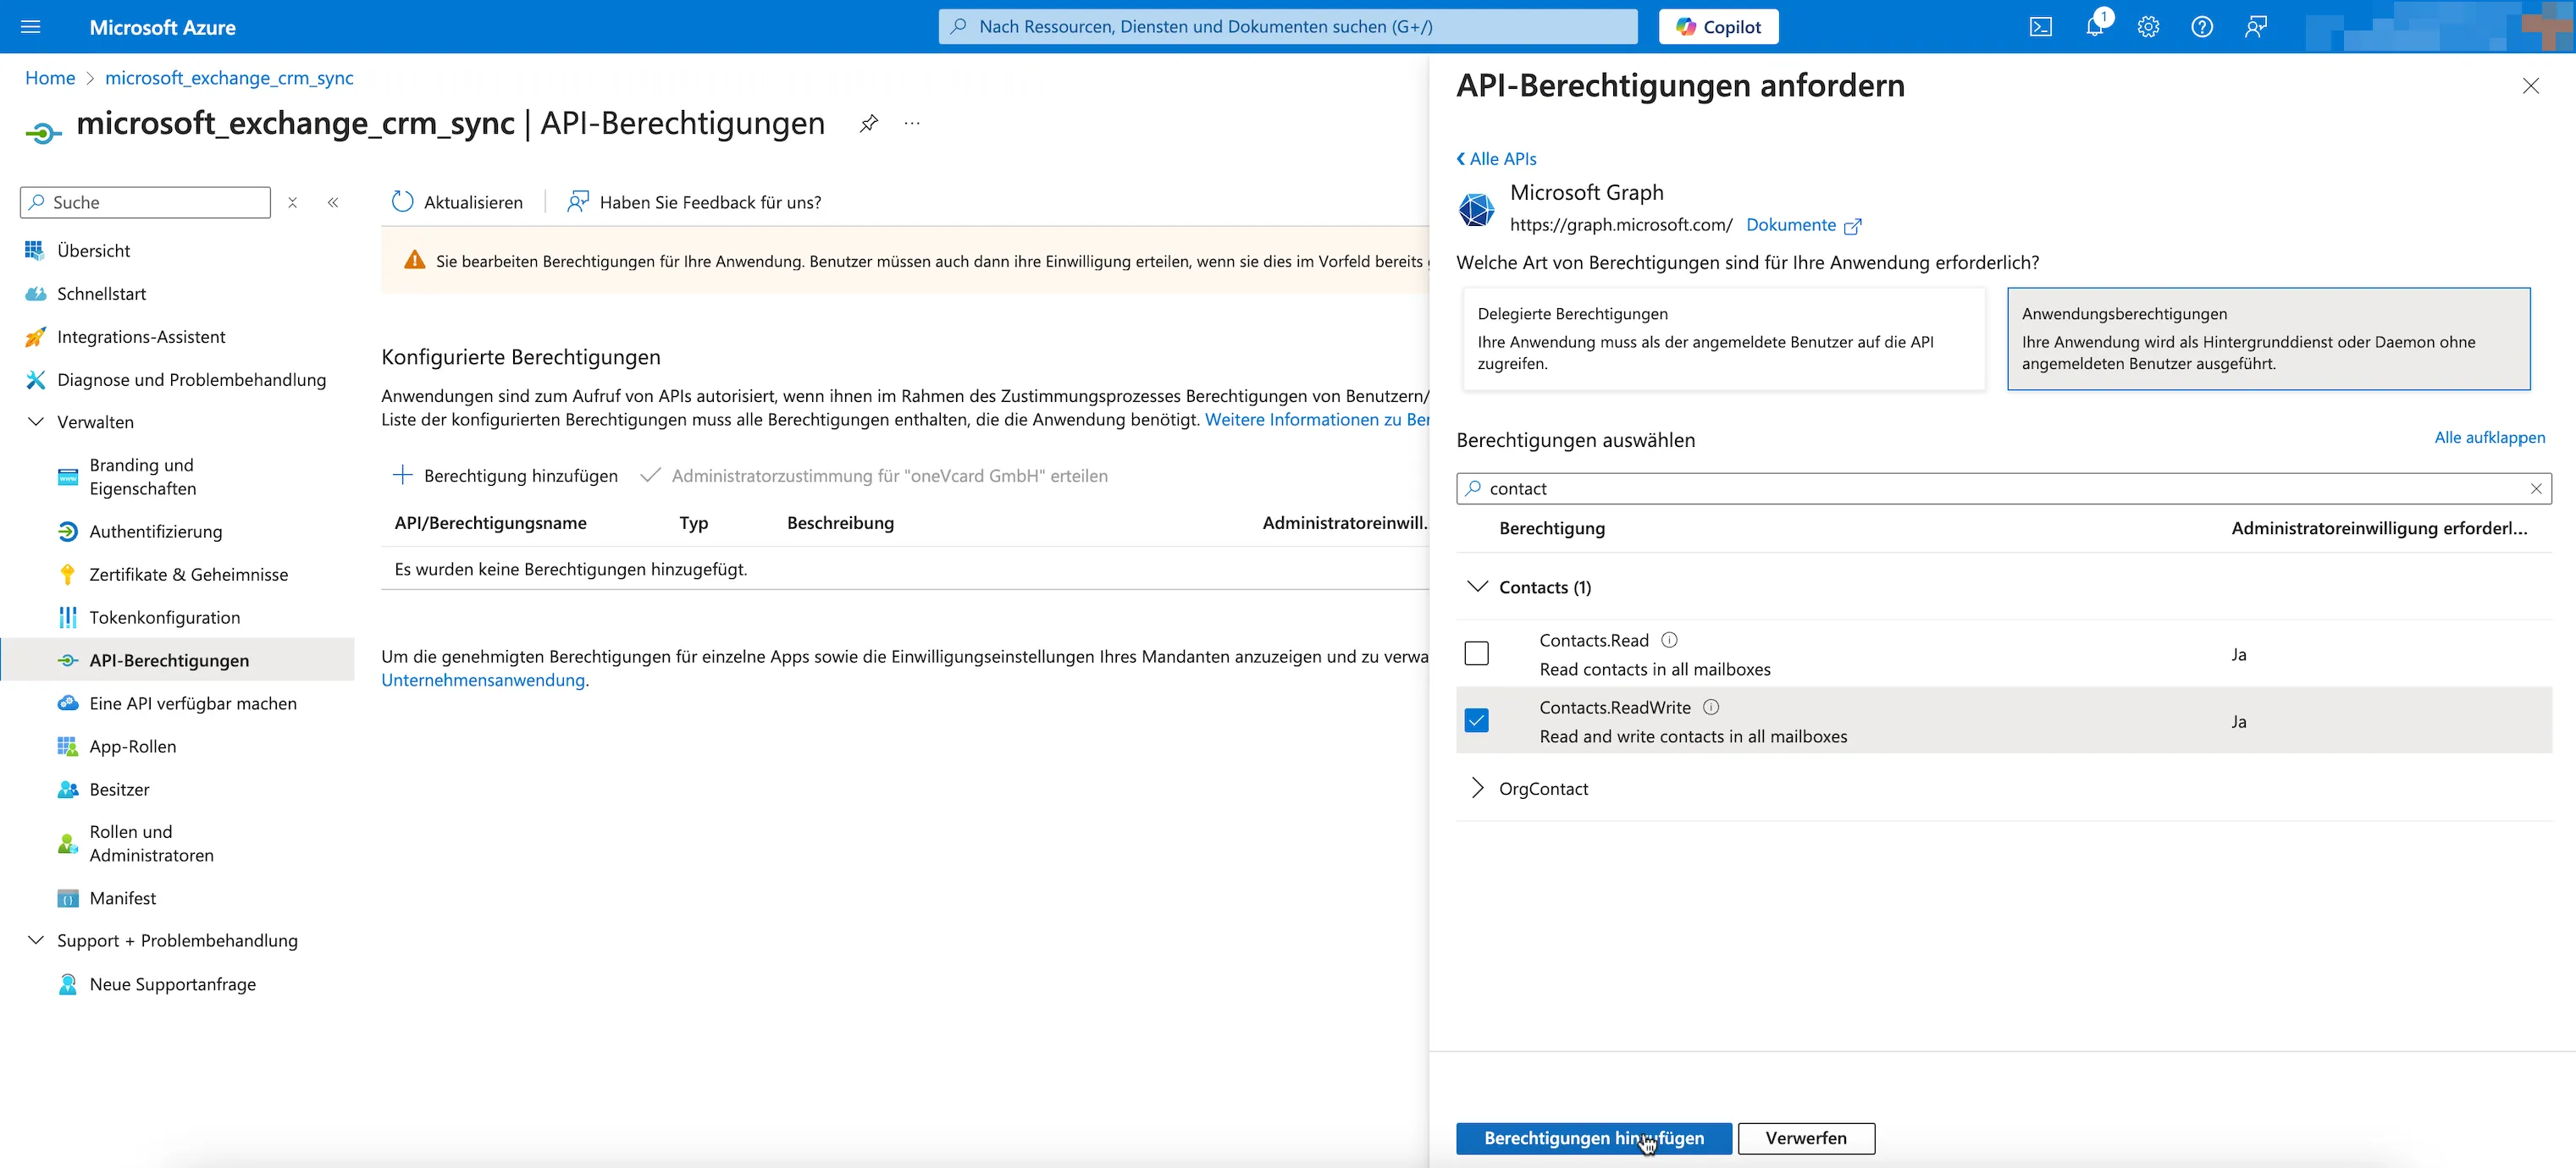Image resolution: width=2576 pixels, height=1168 pixels.
Task: Expand the OrgContact permission group
Action: pyautogui.click(x=1477, y=788)
